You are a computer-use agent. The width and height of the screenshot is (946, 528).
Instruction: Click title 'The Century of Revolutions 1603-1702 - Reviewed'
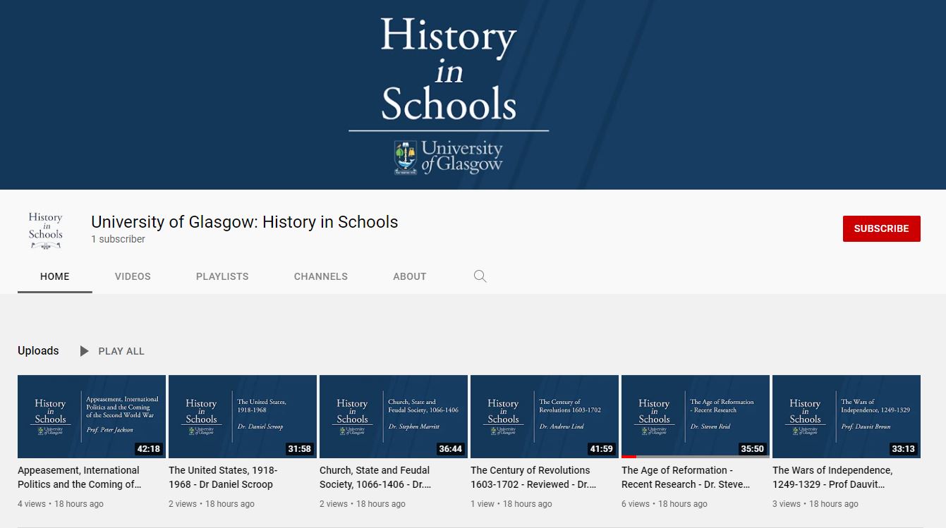coord(534,477)
